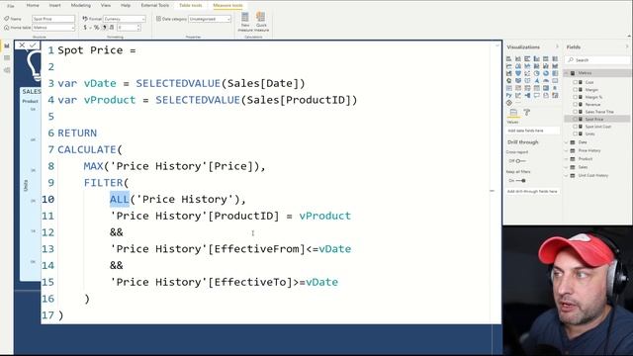Open the Format paint roller tab
633x356 pixels.
527,112
